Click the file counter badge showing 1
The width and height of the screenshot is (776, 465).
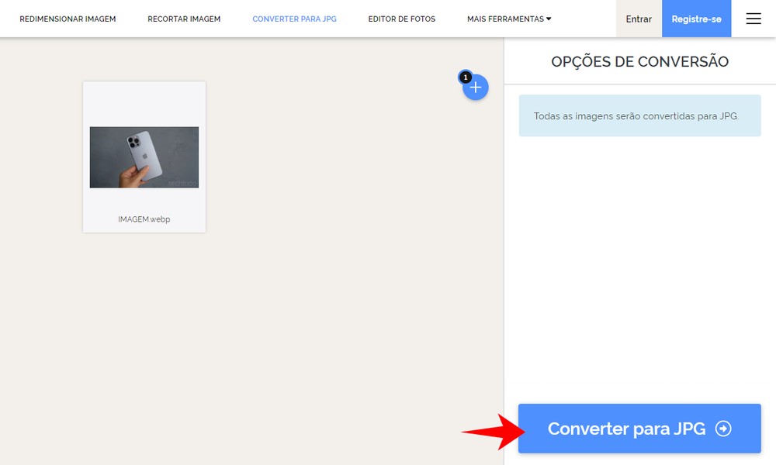click(x=466, y=77)
